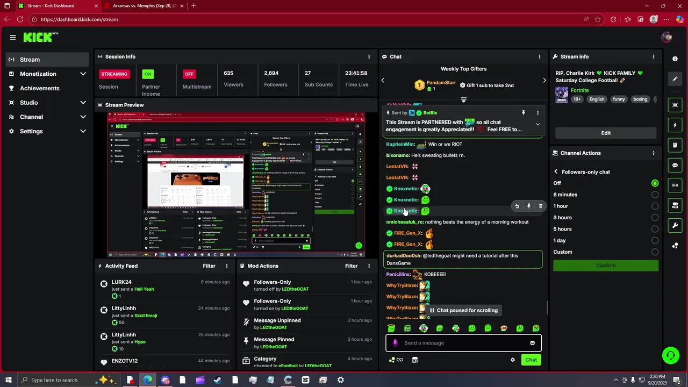Open the hamburger menu beside Kick logo

[13, 37]
